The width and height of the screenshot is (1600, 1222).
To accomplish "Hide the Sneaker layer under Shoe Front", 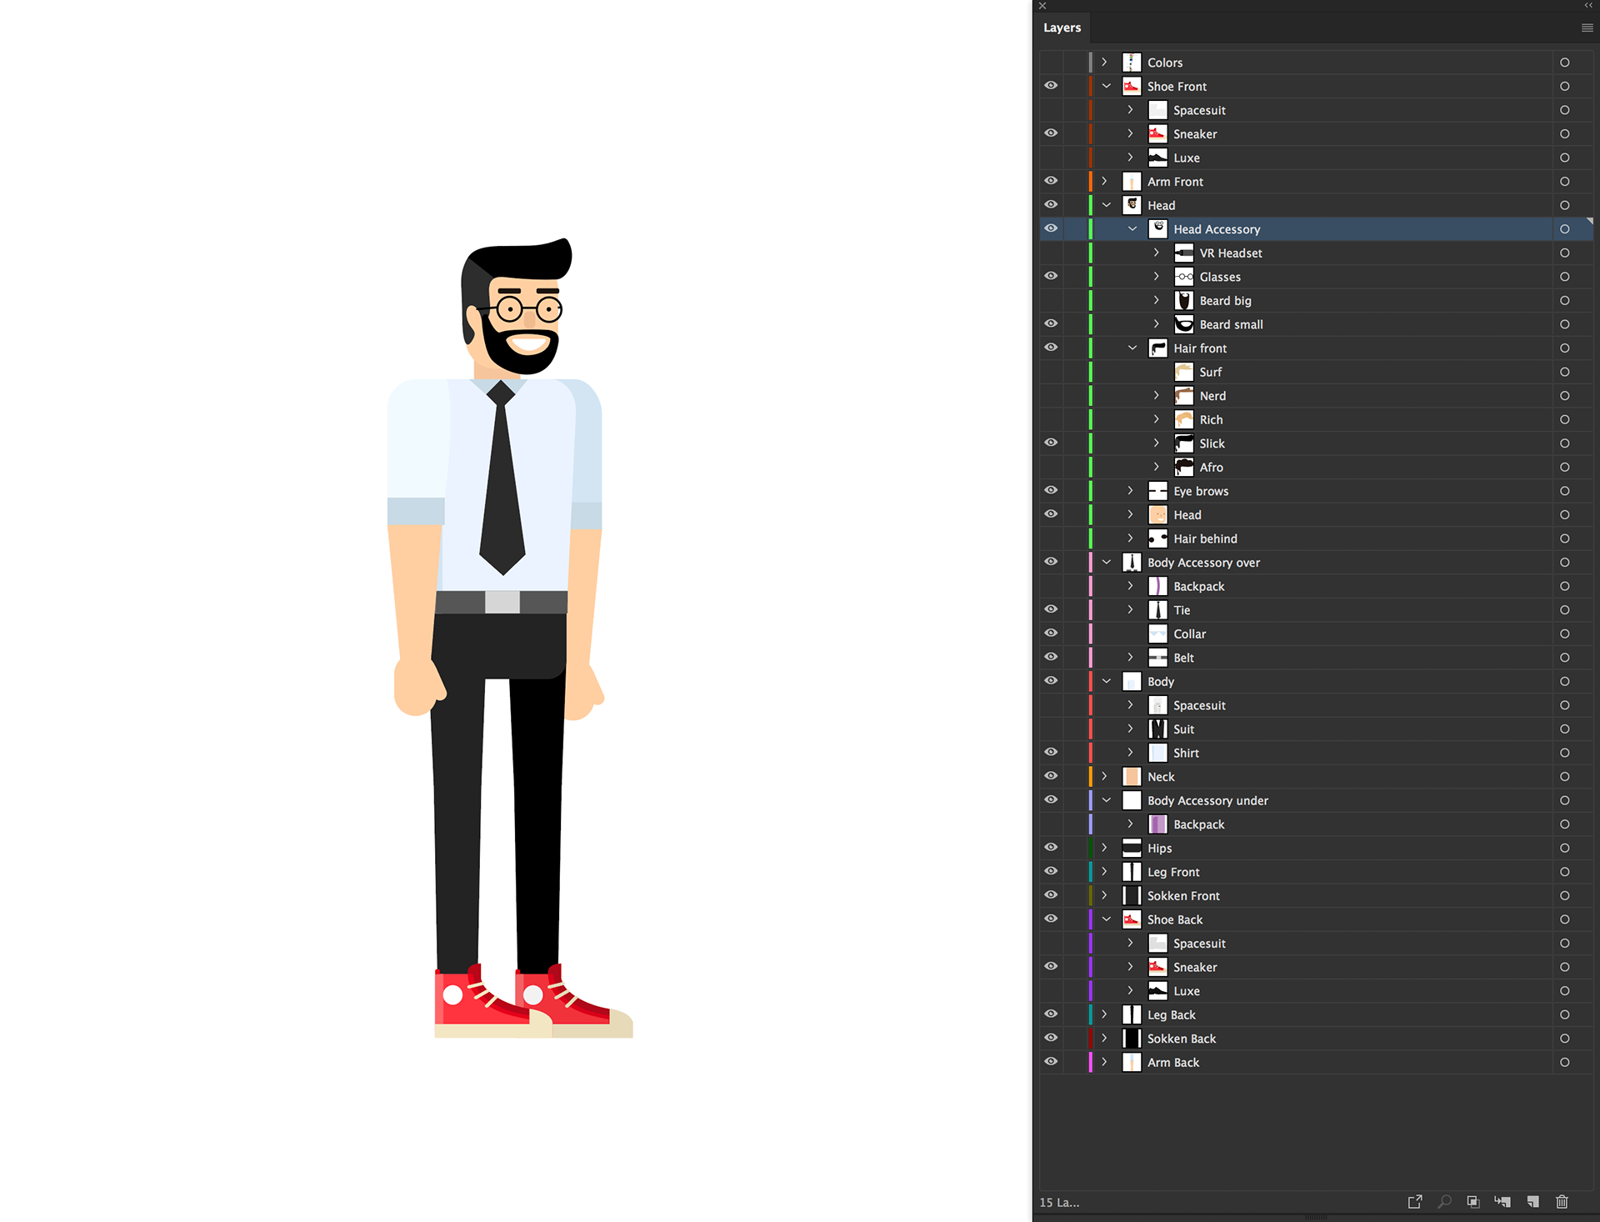I will tap(1051, 133).
